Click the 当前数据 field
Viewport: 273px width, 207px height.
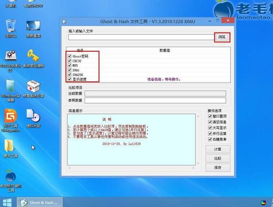point(155,94)
